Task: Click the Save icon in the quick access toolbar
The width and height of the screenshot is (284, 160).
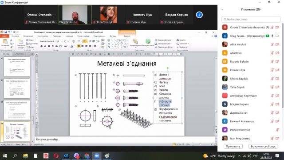Action: click(6, 32)
